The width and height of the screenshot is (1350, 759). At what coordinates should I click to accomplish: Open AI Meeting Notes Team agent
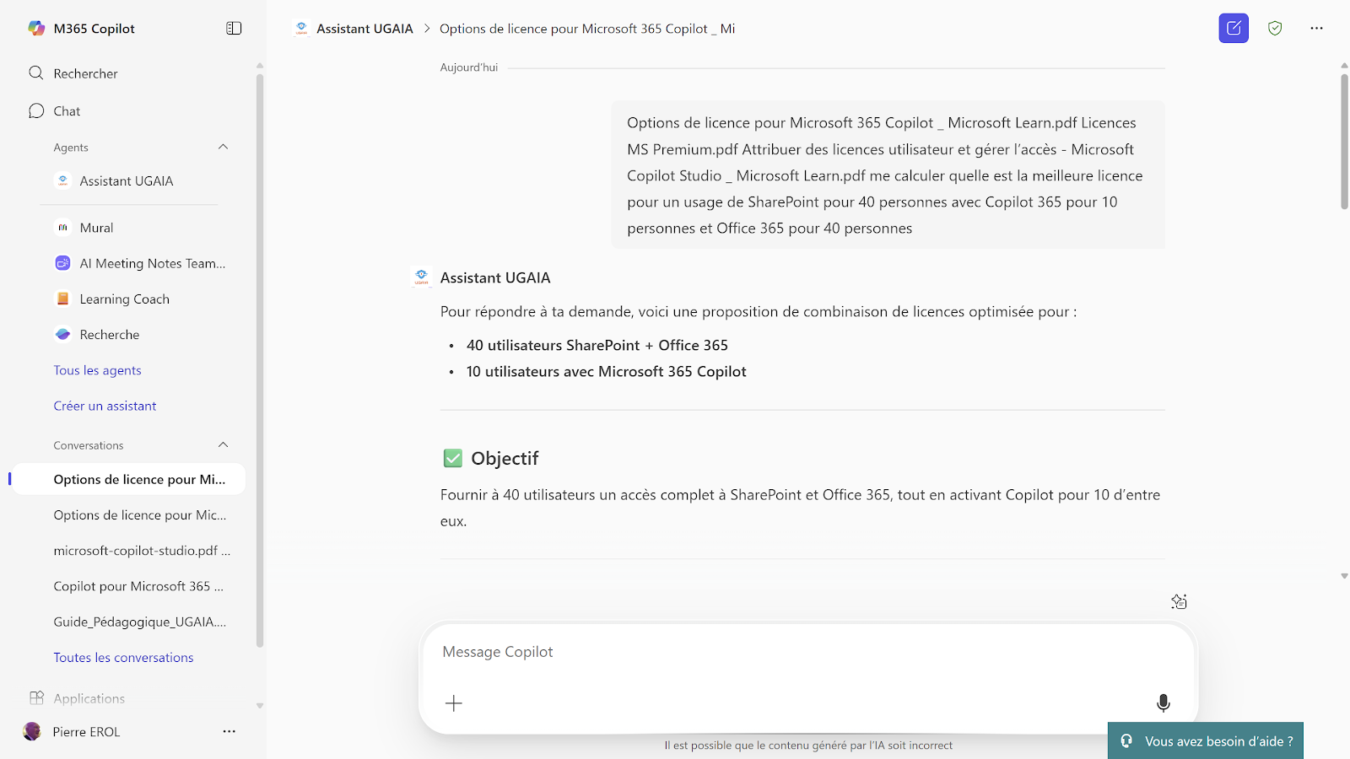pos(152,263)
